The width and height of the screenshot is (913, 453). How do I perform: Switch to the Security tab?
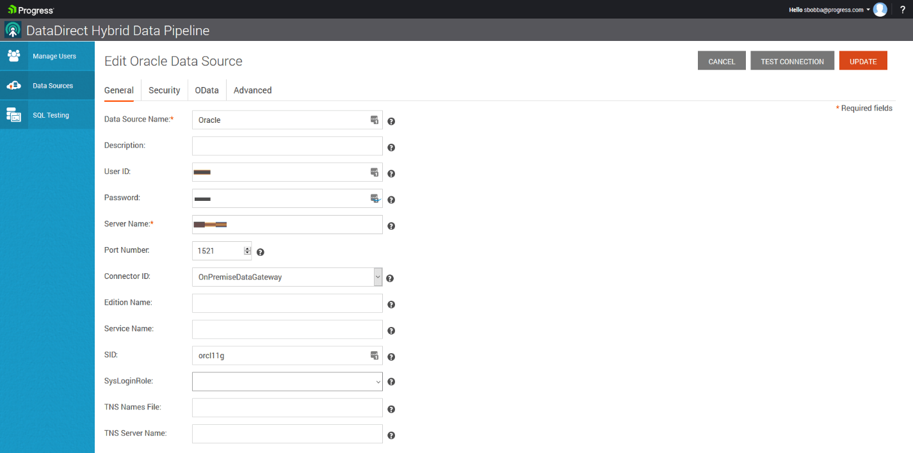pos(164,90)
